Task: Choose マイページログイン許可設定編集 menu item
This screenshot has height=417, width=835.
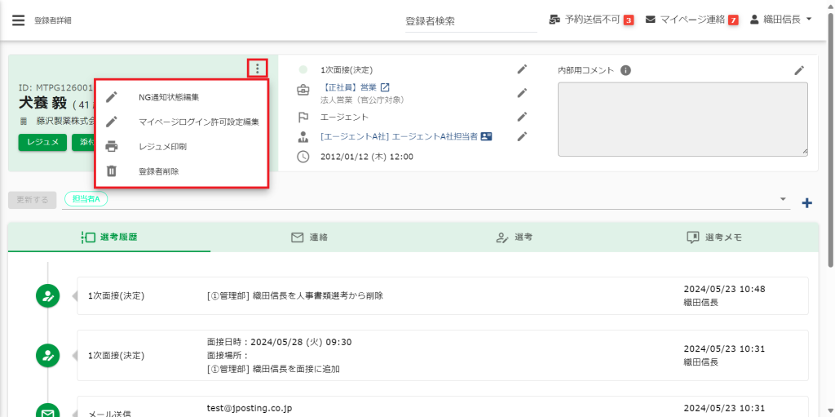Action: pyautogui.click(x=198, y=122)
